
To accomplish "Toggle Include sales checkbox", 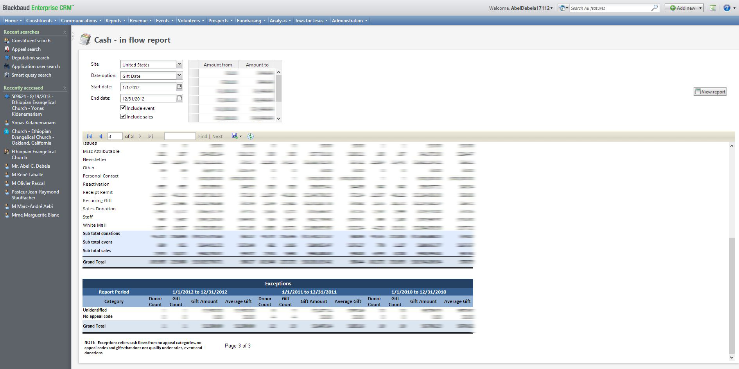I will pyautogui.click(x=123, y=116).
